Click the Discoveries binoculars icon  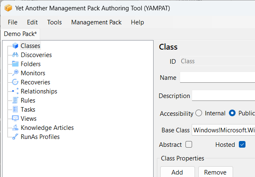coord(15,55)
